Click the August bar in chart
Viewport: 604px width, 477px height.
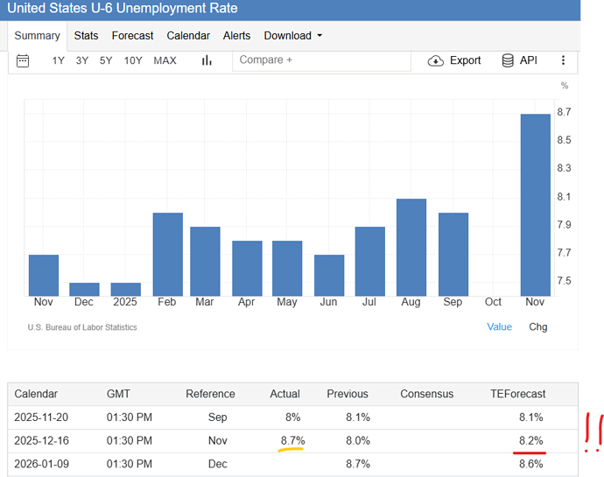point(411,247)
